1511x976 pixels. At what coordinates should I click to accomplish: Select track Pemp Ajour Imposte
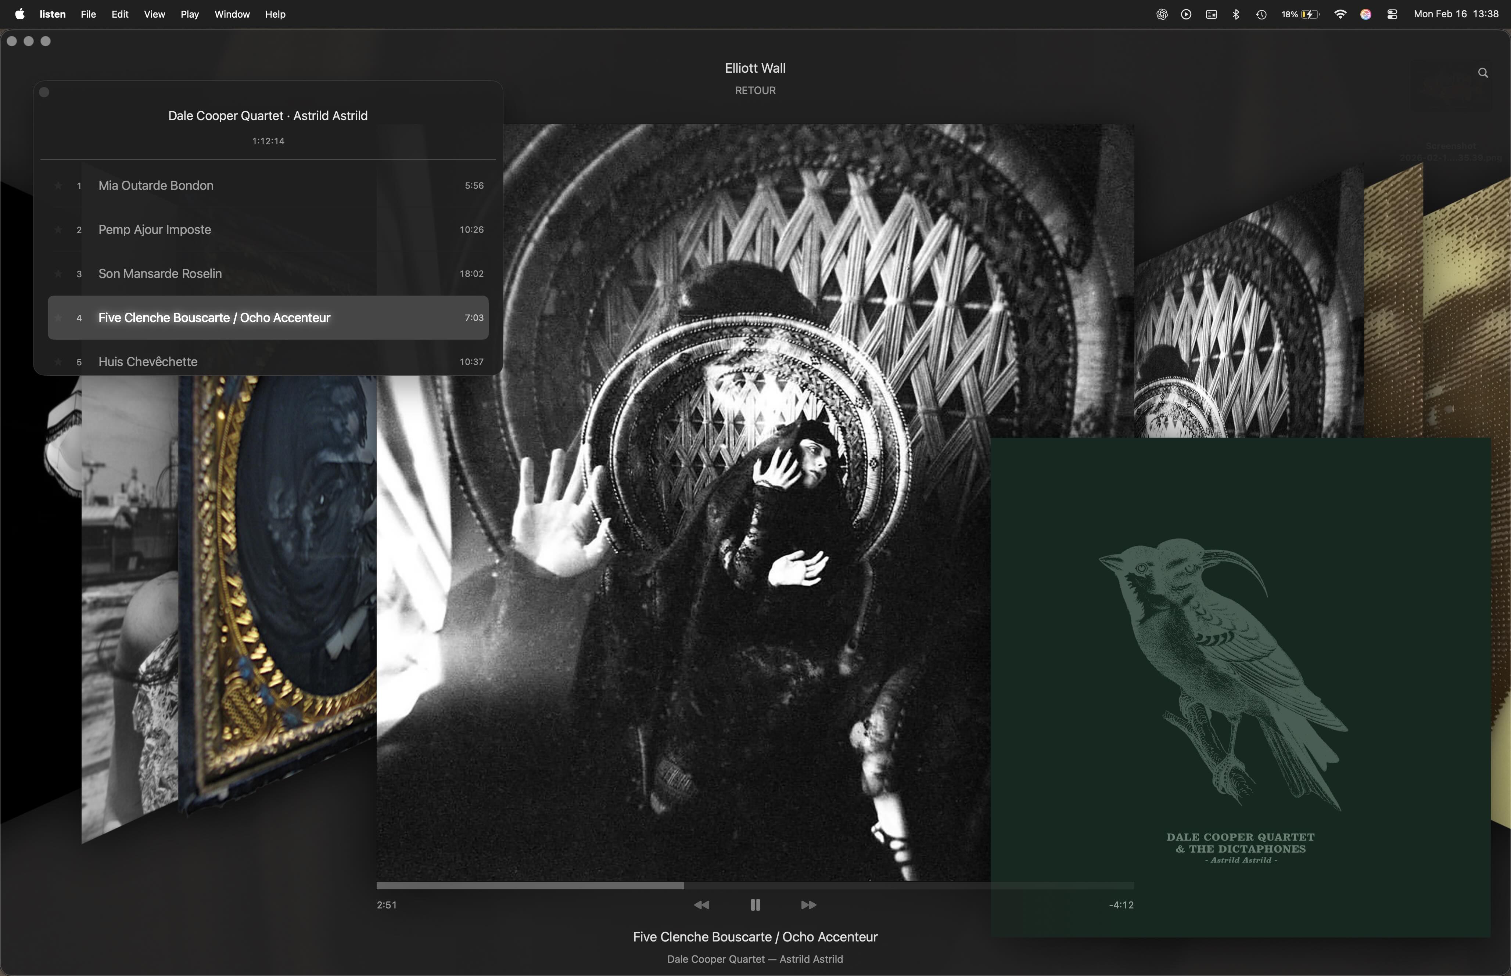tap(154, 230)
